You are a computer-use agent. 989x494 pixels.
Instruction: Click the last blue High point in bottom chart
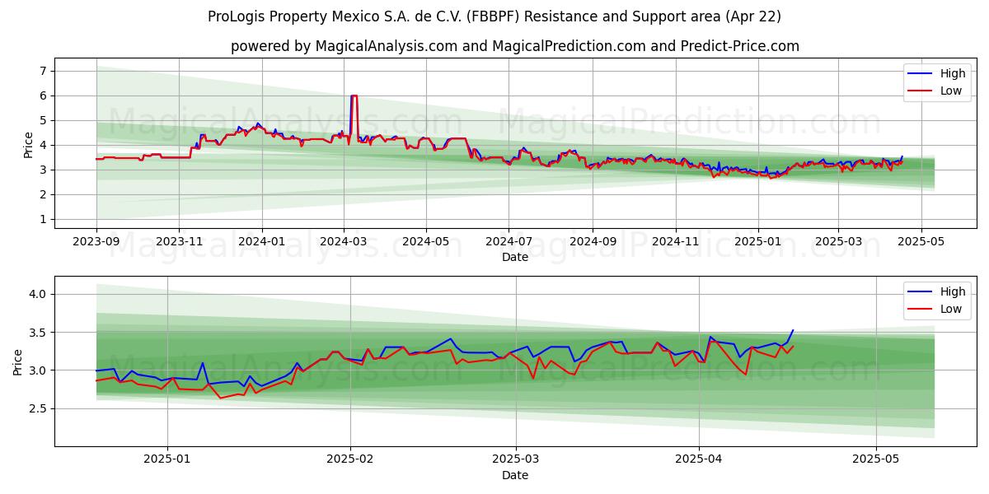[x=793, y=330]
